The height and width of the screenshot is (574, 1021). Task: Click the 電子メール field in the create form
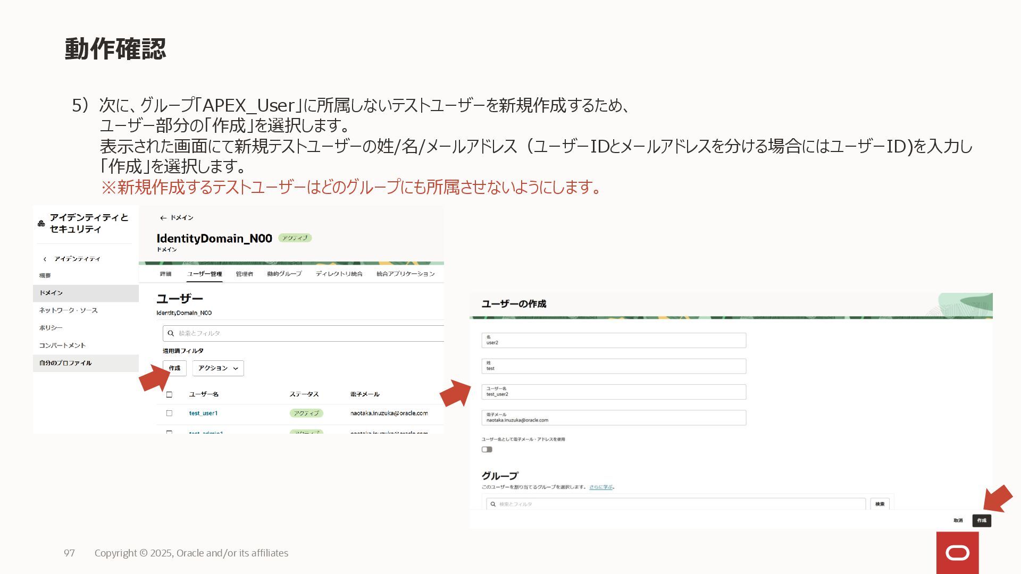(x=614, y=418)
